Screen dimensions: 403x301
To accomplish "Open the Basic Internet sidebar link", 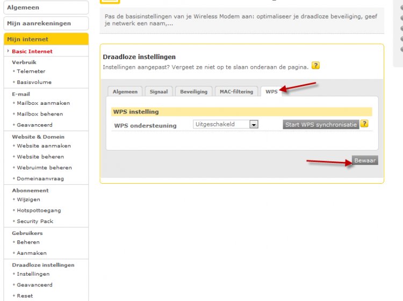I will point(32,52).
